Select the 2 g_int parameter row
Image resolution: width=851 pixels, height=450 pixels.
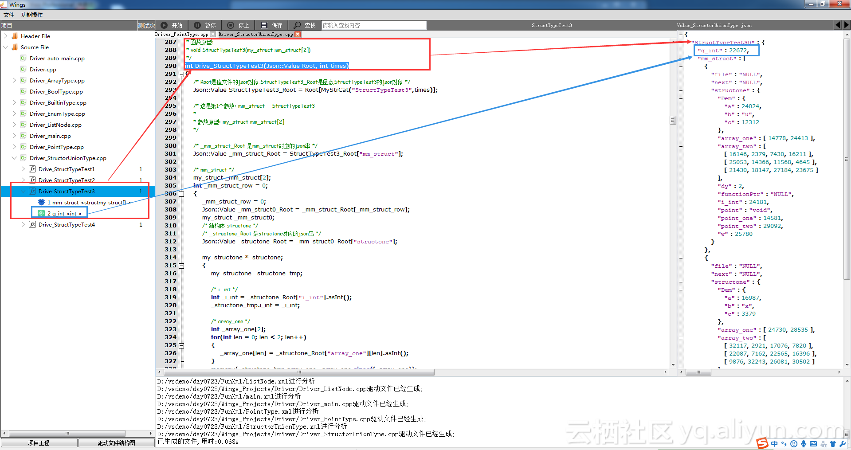coord(65,213)
